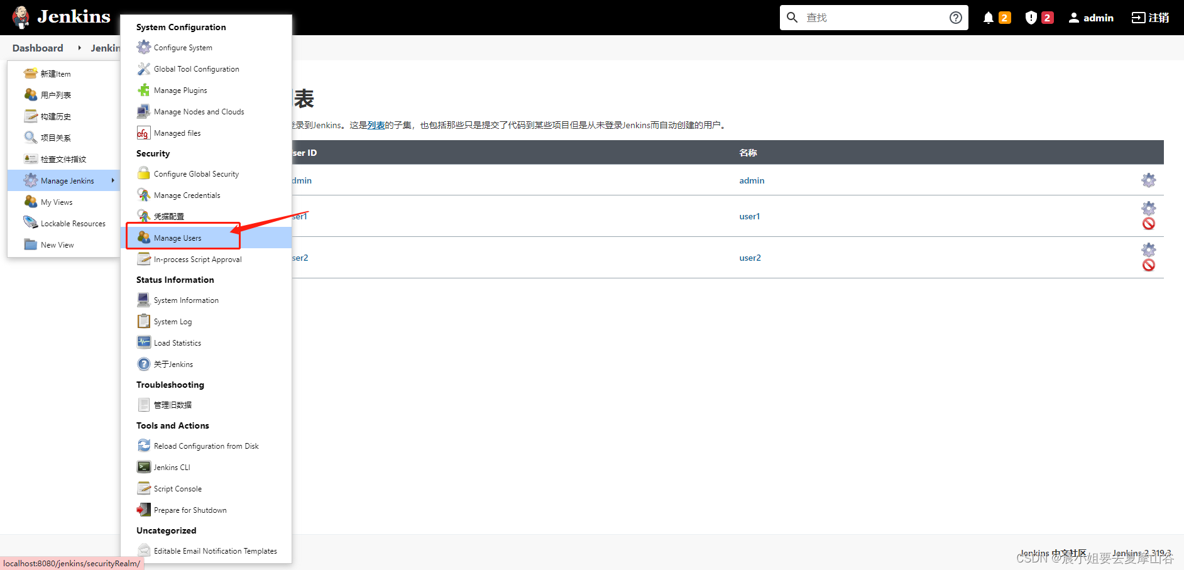
Task: Select In-process Script Approval menu item
Action: tap(206, 259)
